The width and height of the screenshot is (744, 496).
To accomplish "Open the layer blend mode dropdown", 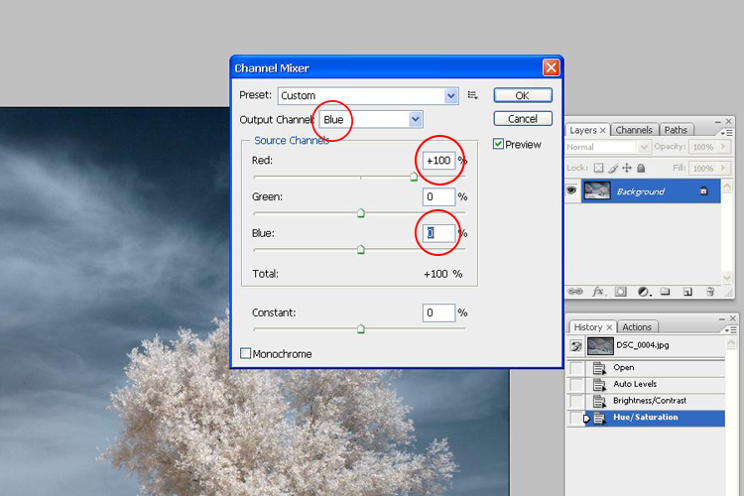I will [x=606, y=147].
